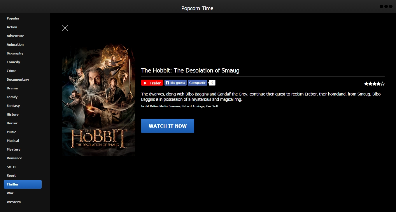Go to the Horror category
The width and height of the screenshot is (396, 212).
pyautogui.click(x=12, y=123)
